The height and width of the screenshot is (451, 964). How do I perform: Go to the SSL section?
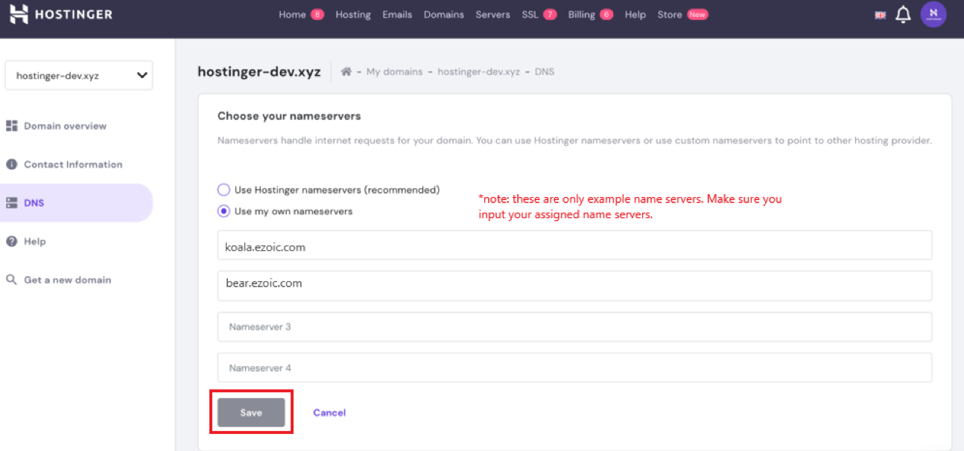(x=530, y=15)
